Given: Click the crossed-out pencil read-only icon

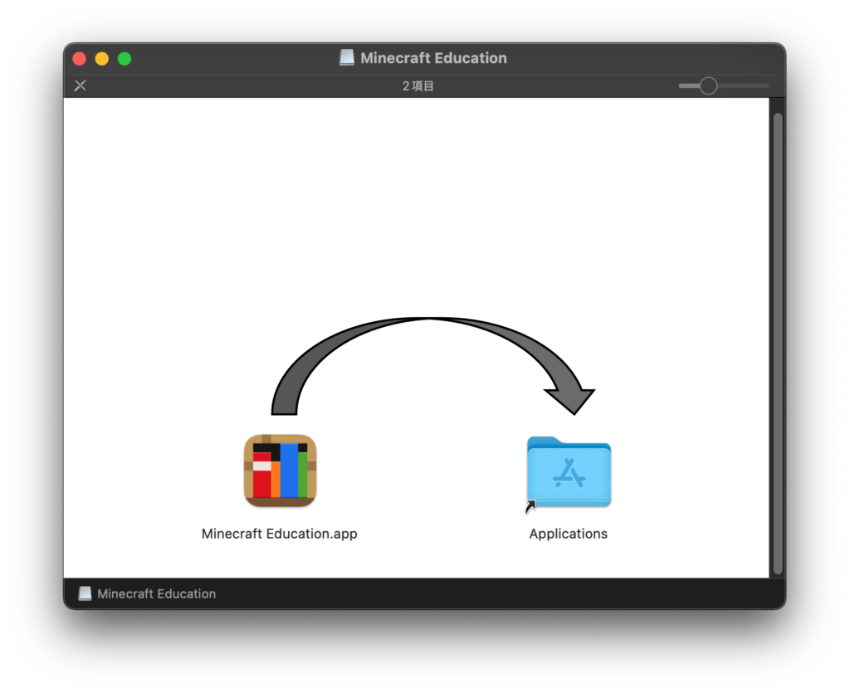Looking at the screenshot, I should coord(81,85).
